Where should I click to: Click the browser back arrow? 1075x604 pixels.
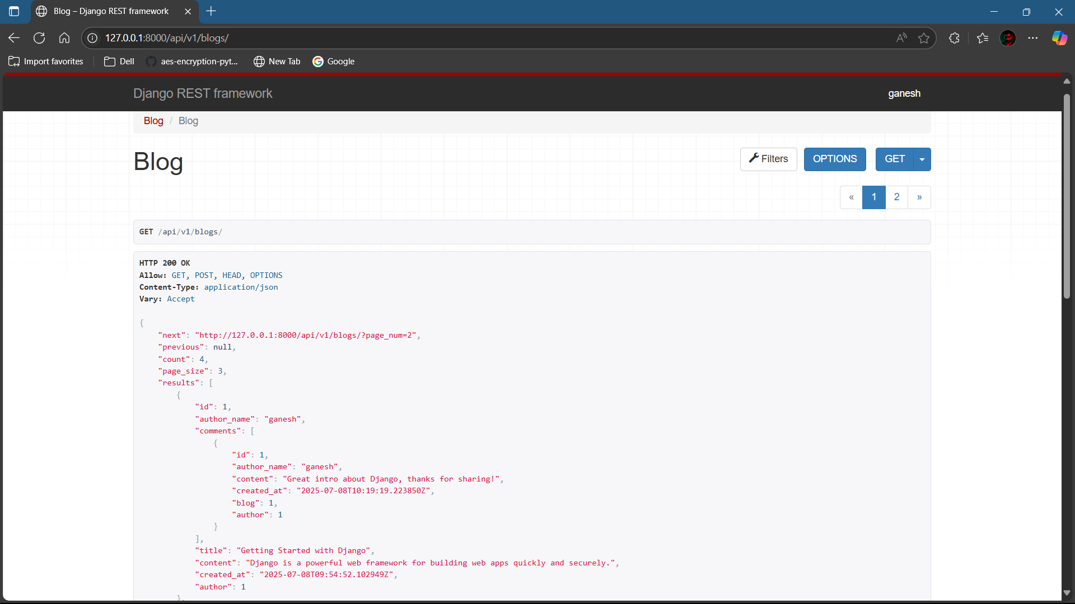[x=14, y=38]
